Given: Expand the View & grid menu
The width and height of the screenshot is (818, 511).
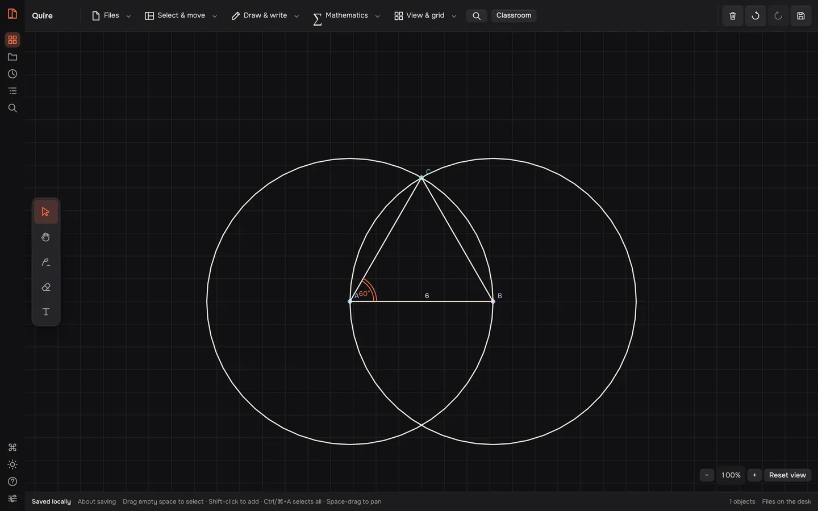Looking at the screenshot, I should pyautogui.click(x=425, y=16).
